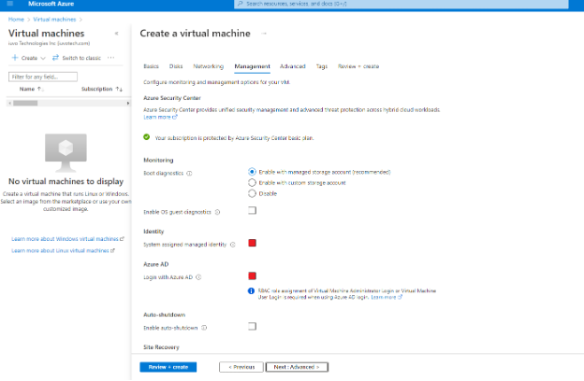Click the info icon beside Boot diagnostics
584x381 pixels.
tap(189, 173)
